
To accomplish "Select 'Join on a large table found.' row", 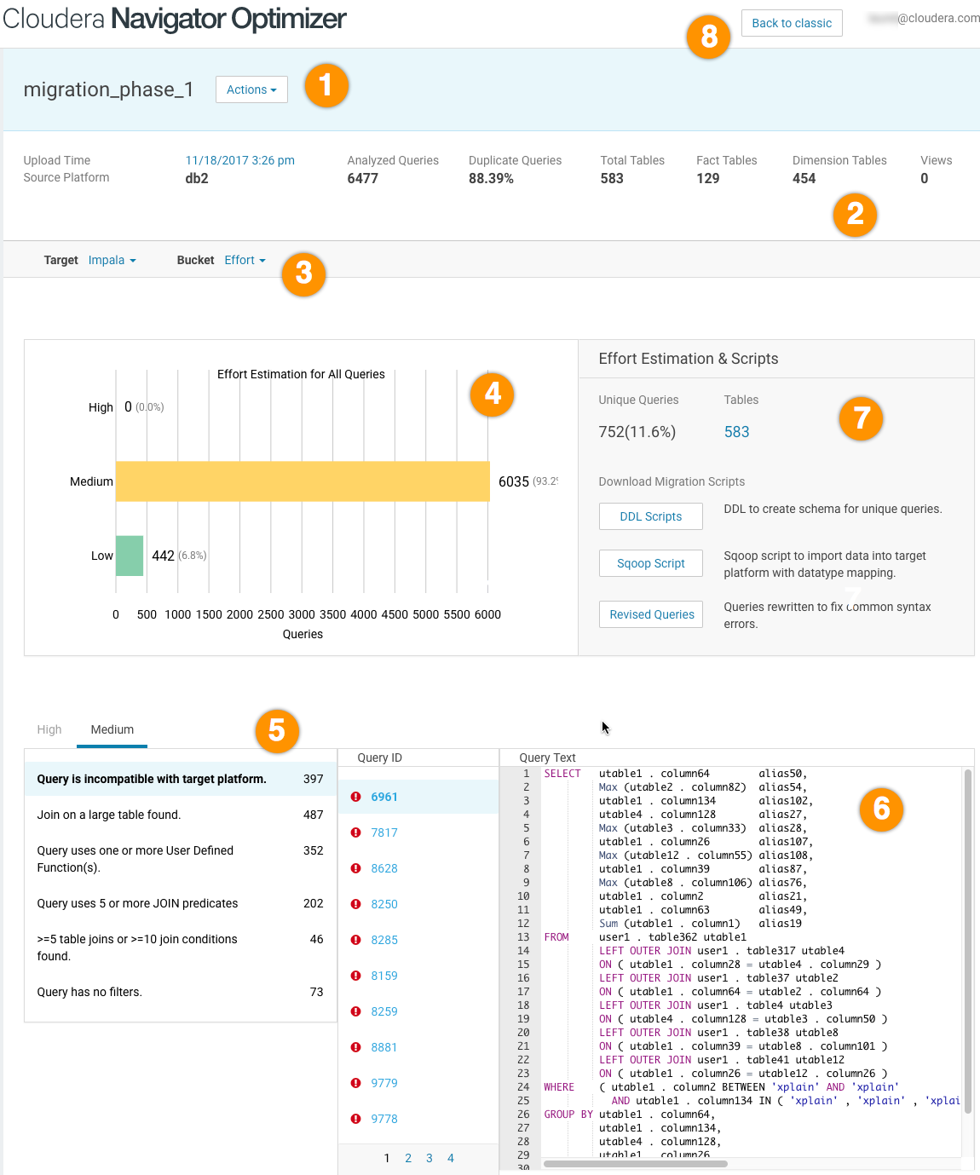I will pos(181,815).
